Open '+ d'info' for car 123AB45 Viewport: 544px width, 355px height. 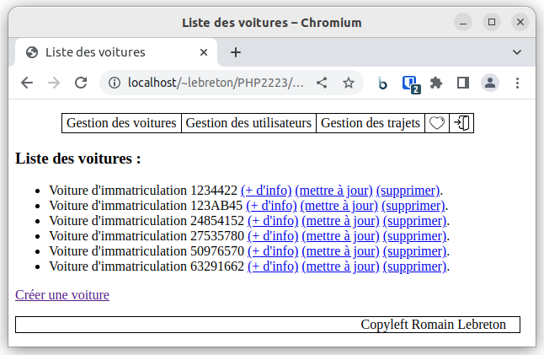[271, 206]
